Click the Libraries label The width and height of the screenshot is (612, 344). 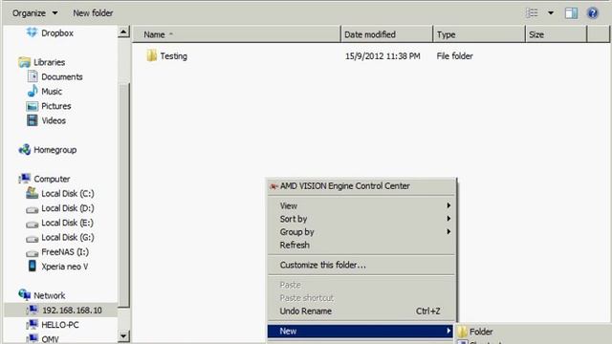pyautogui.click(x=49, y=62)
